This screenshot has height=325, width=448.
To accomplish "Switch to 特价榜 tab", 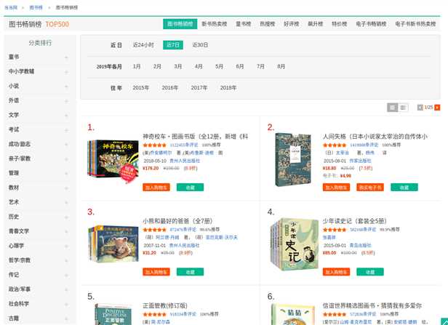I will tap(340, 24).
